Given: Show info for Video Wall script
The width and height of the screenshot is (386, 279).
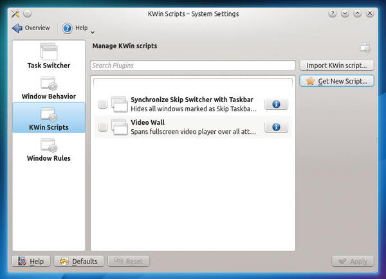Looking at the screenshot, I should (x=276, y=127).
